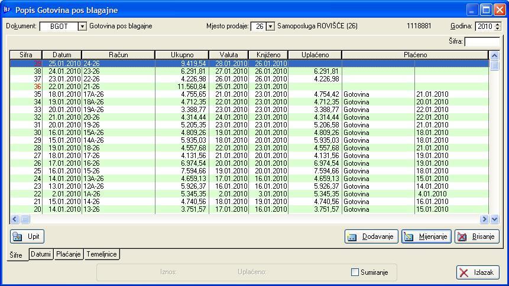Click the Mijenjanje edit button

tap(426, 236)
